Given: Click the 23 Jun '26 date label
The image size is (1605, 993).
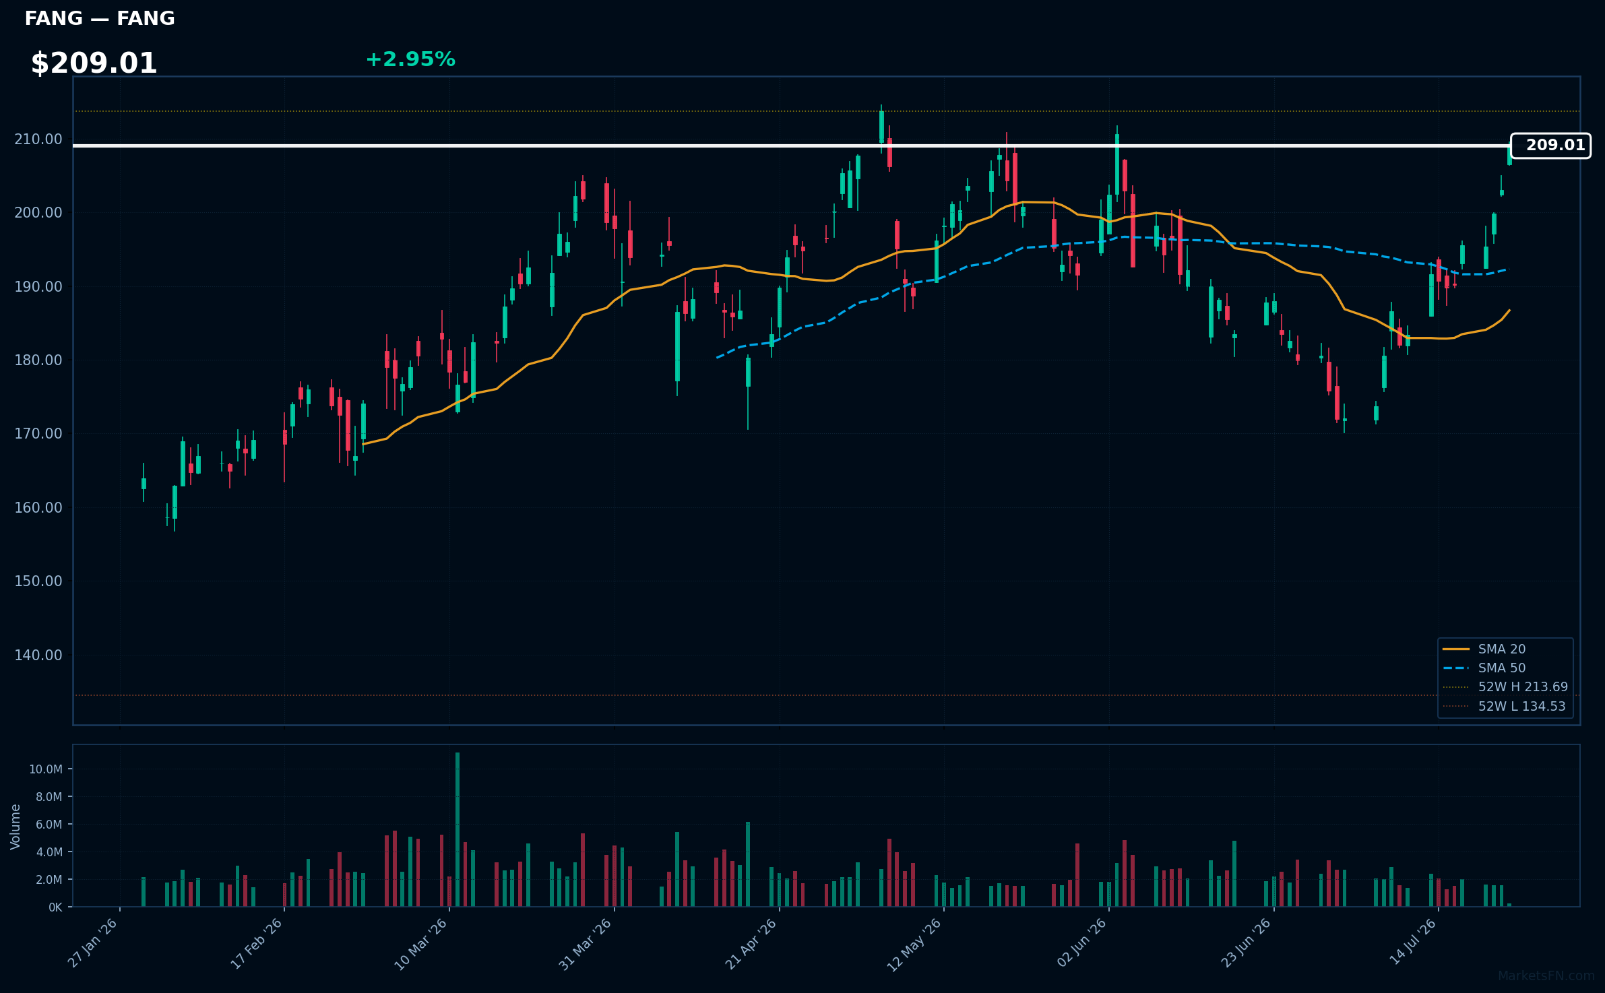Looking at the screenshot, I should click(1246, 943).
